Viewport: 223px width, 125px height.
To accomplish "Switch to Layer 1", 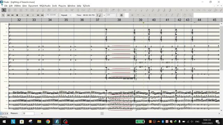I will pyautogui.click(x=1, y=114).
